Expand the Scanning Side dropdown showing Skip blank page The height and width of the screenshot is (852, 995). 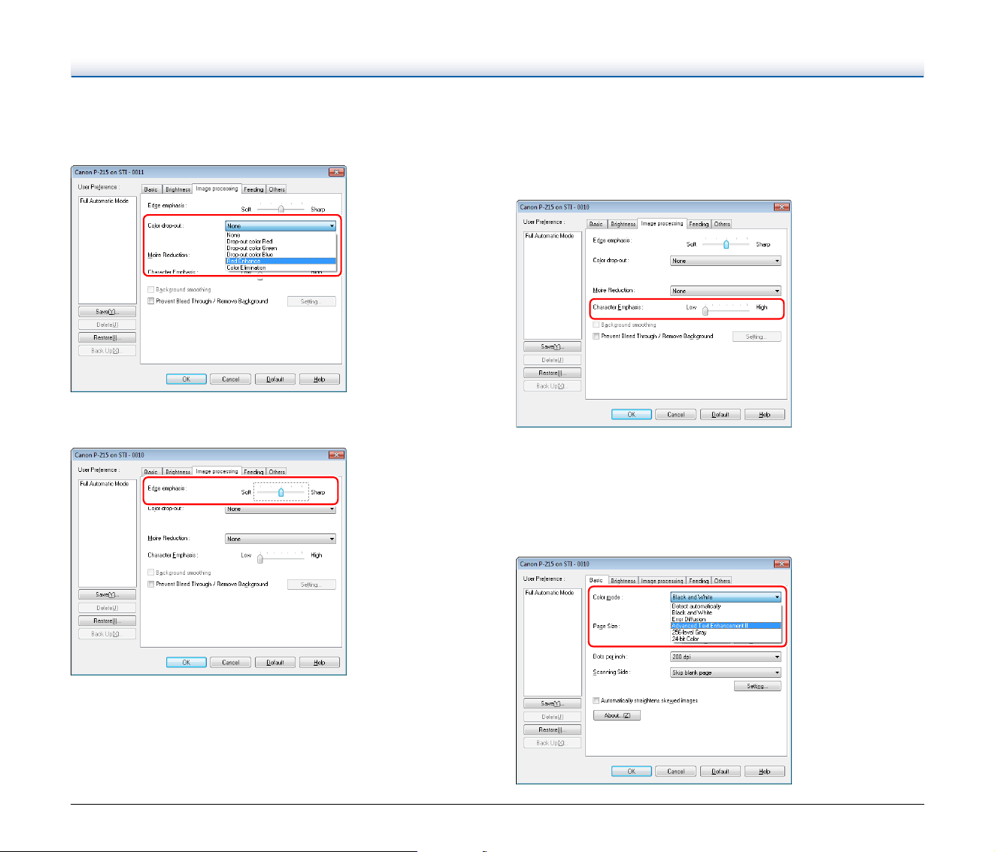tap(726, 672)
